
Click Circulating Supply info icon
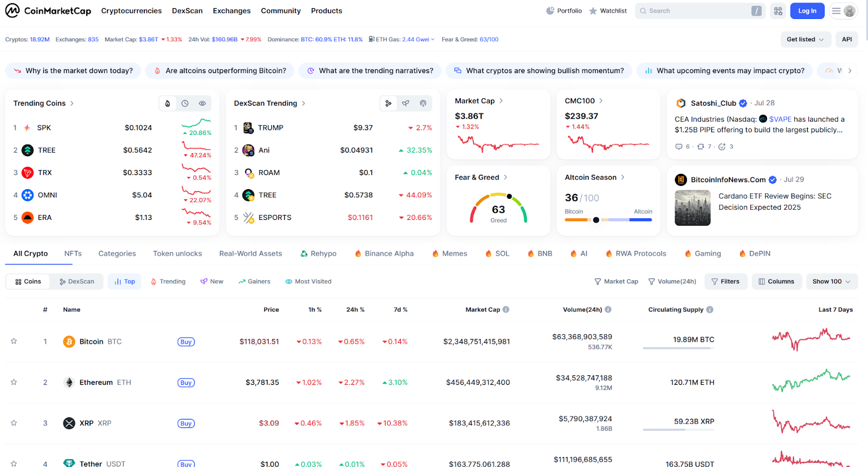[x=710, y=310]
